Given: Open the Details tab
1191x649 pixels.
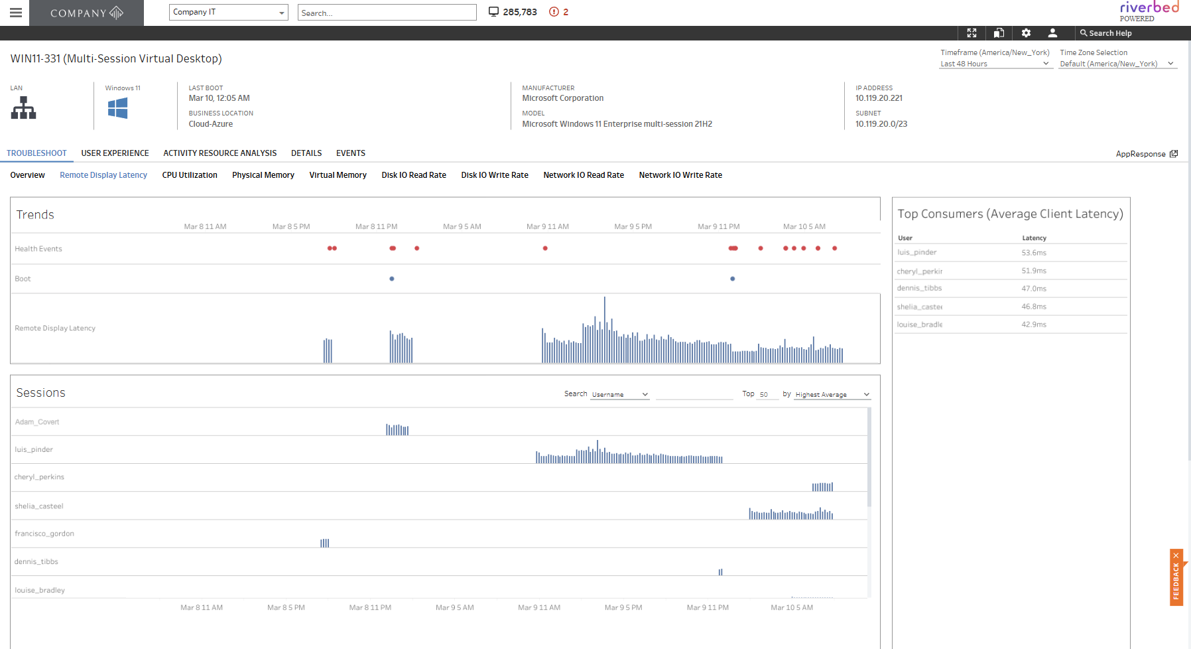Looking at the screenshot, I should (306, 153).
